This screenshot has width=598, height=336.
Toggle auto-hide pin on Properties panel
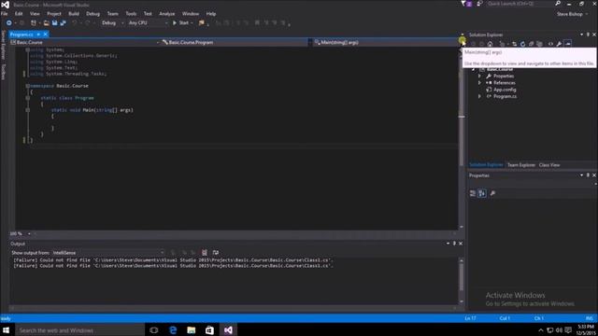tap(588, 175)
